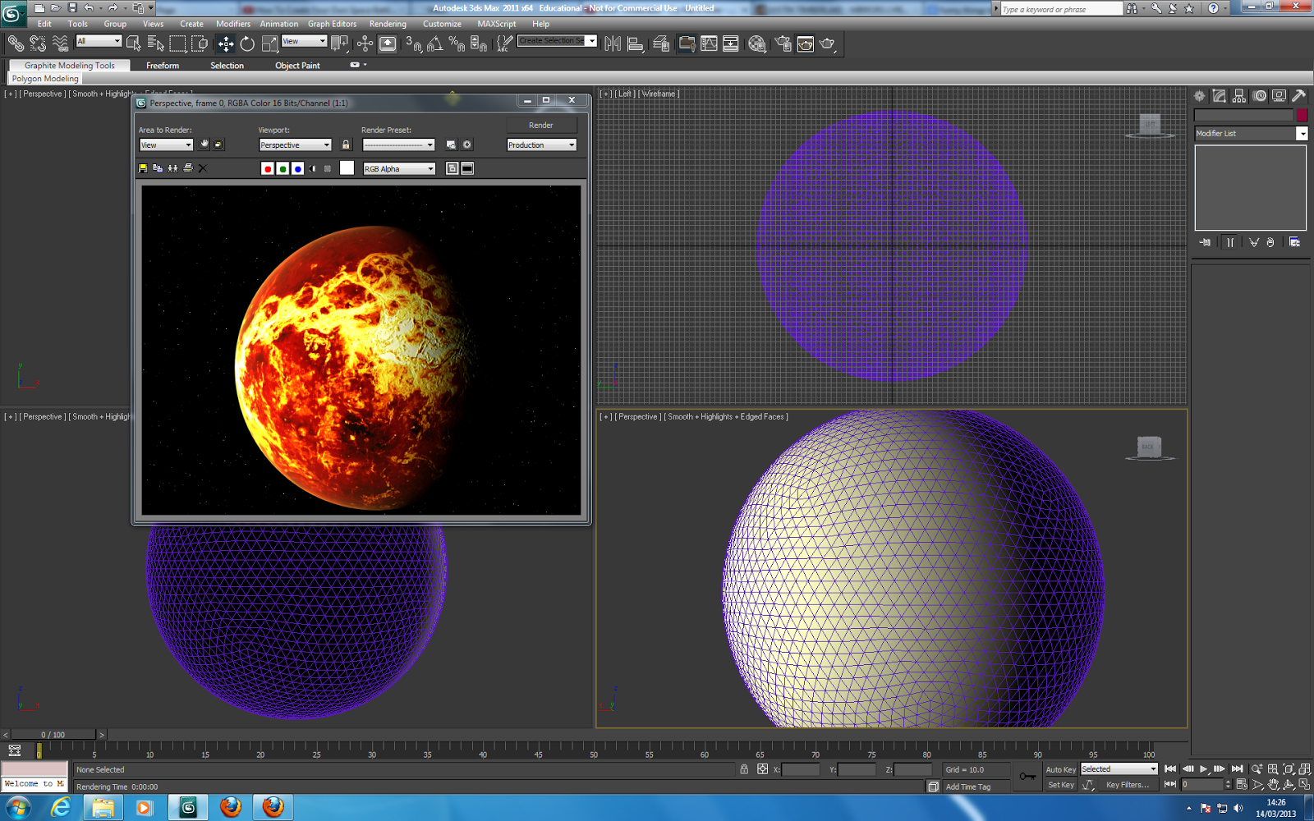1314x821 pixels.
Task: Lock the render viewport with padlock toggle
Action: pyautogui.click(x=346, y=144)
